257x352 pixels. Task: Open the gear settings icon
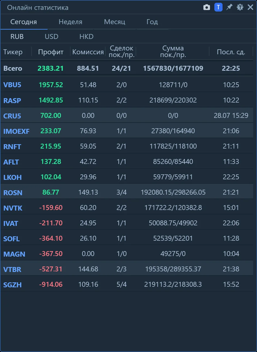coord(240,7)
